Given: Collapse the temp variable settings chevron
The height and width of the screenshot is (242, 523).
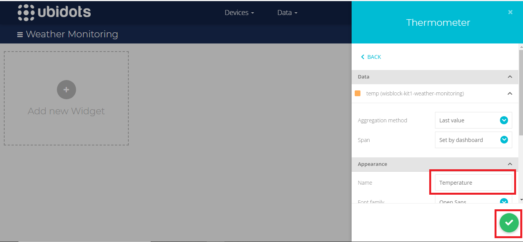Looking at the screenshot, I should (510, 93).
